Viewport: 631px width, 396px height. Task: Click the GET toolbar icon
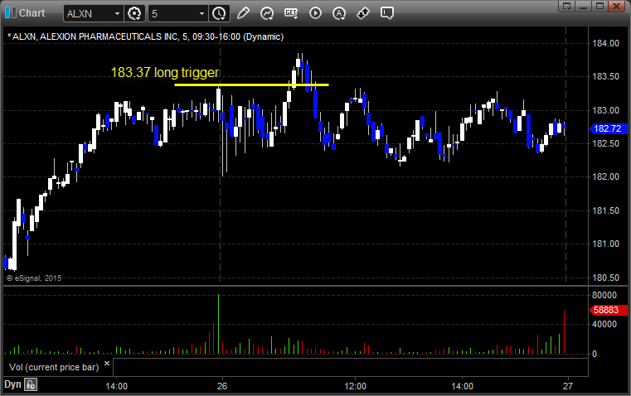click(291, 13)
